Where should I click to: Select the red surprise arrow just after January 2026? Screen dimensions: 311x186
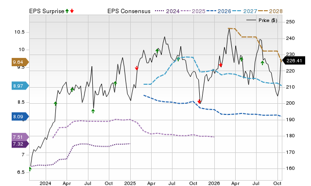click(x=221, y=65)
